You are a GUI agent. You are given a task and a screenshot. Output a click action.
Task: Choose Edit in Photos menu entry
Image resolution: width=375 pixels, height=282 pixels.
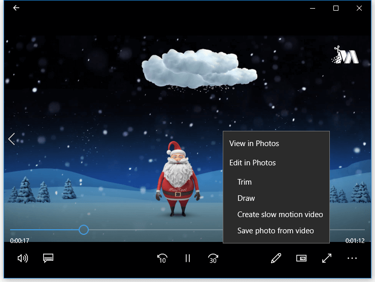[276, 163]
